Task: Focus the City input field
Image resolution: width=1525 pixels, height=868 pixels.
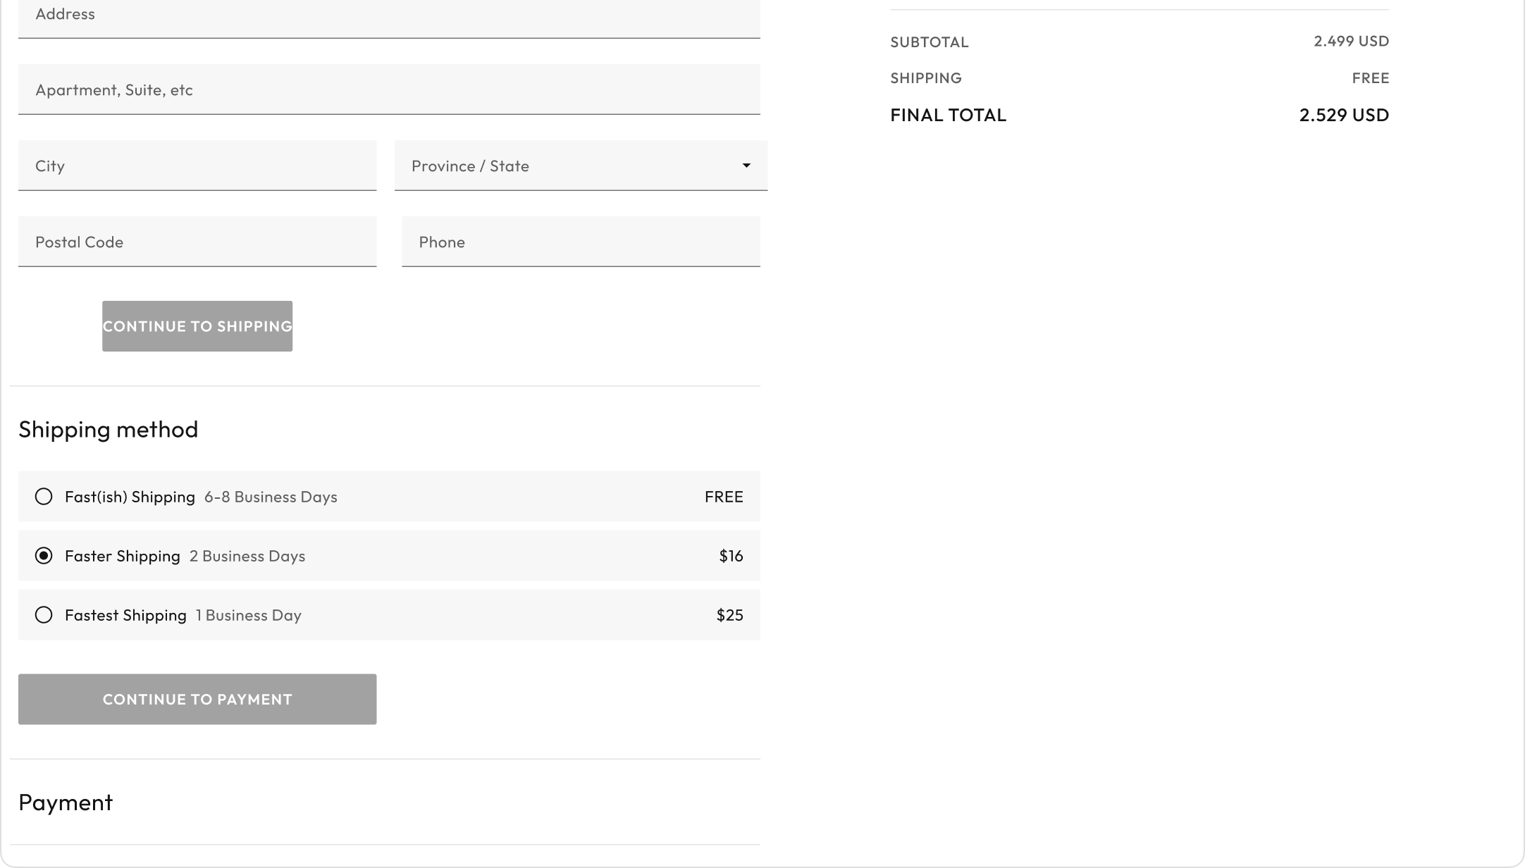Action: pyautogui.click(x=197, y=166)
